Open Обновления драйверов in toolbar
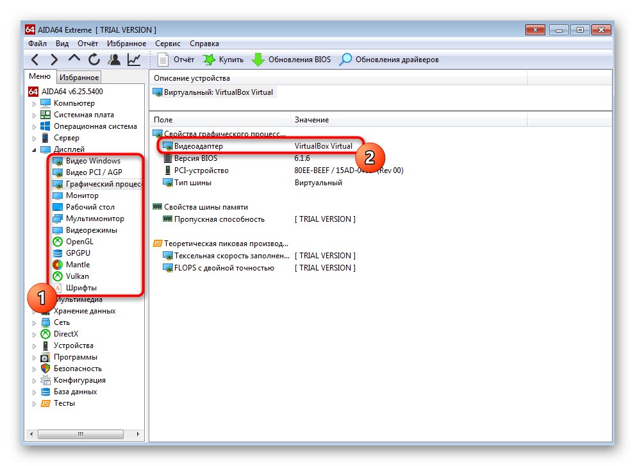Screen dimensions: 635x466 click(x=389, y=60)
